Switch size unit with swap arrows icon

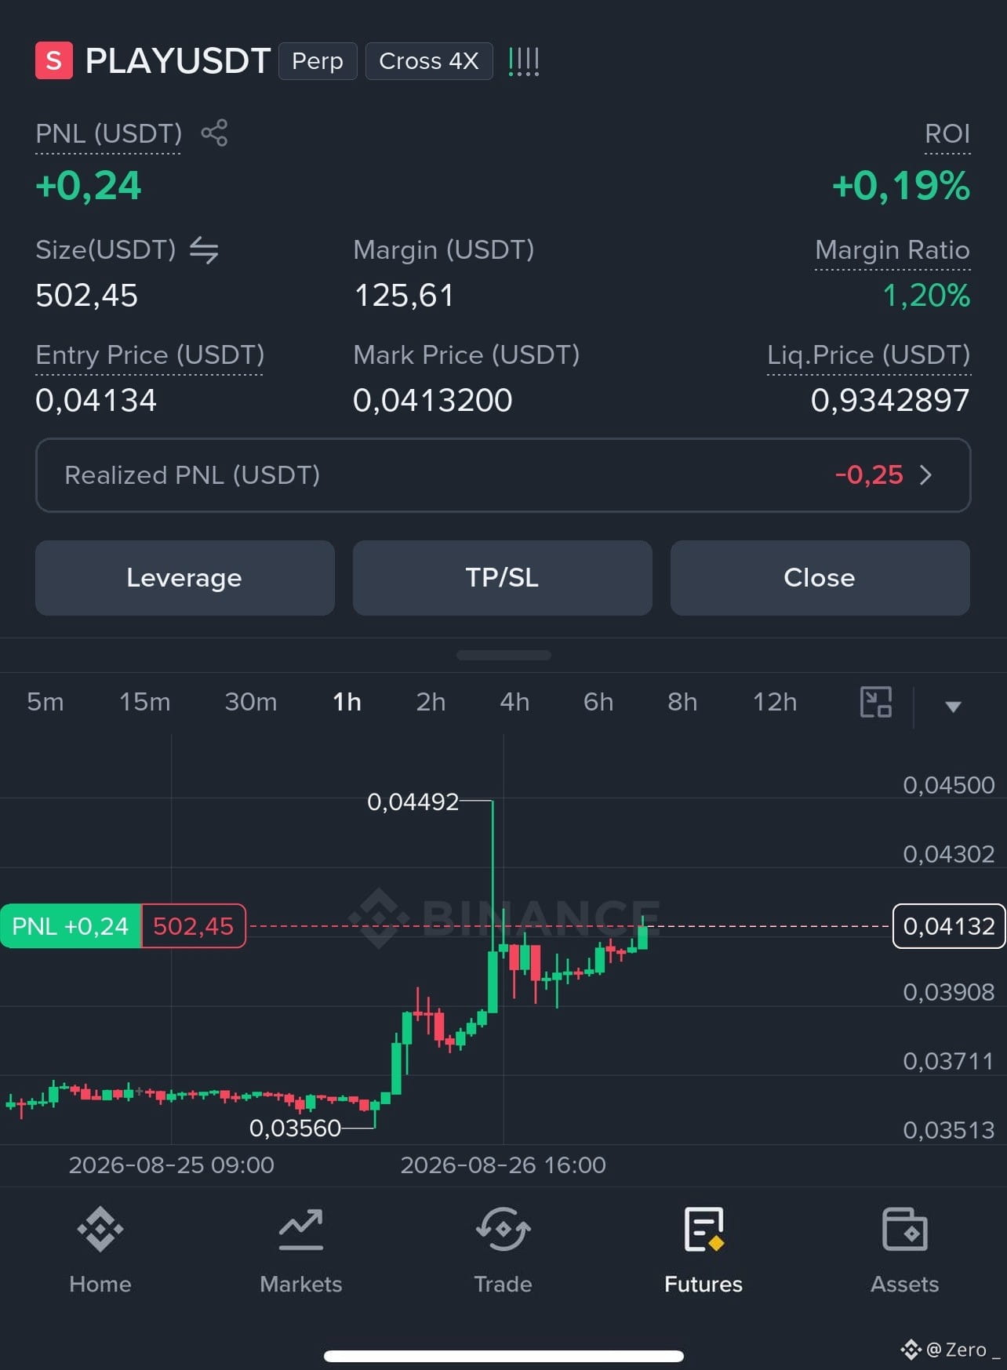(x=204, y=250)
